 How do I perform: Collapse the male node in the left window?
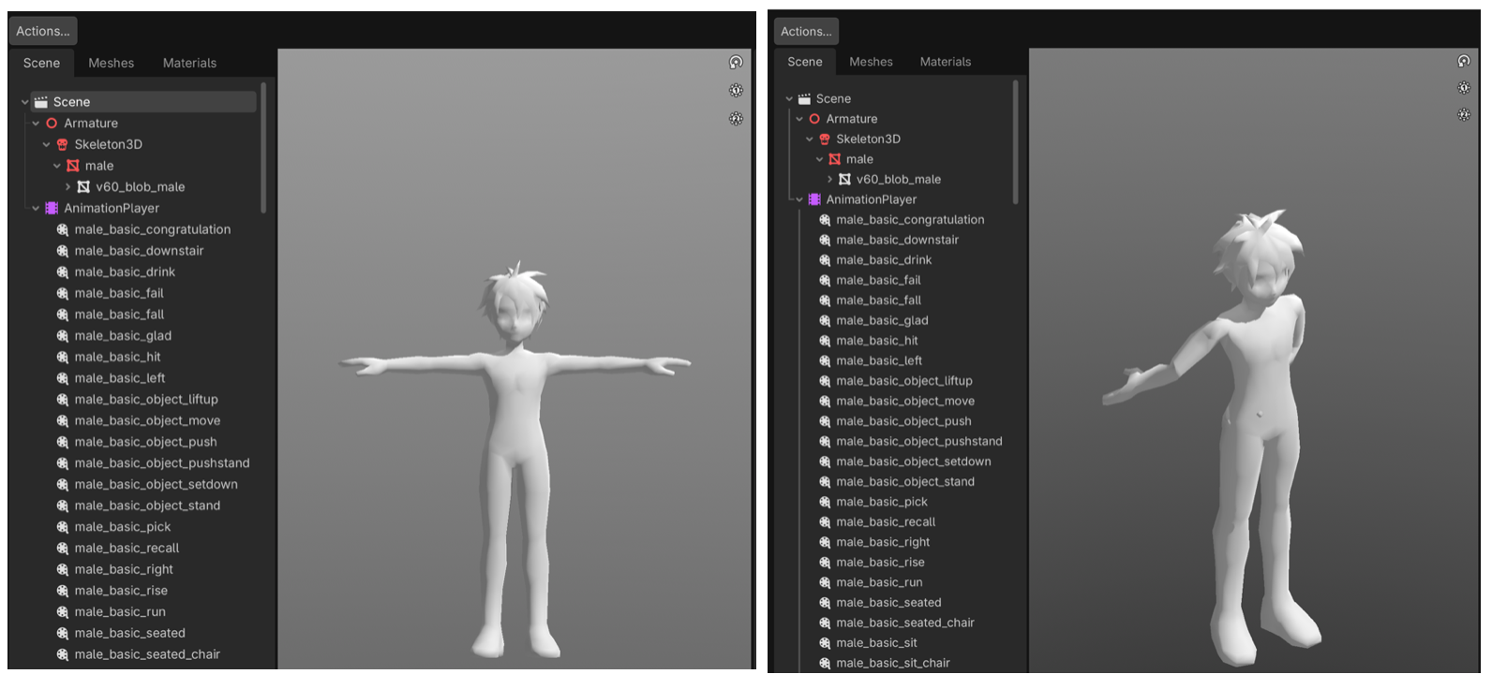pyautogui.click(x=57, y=166)
